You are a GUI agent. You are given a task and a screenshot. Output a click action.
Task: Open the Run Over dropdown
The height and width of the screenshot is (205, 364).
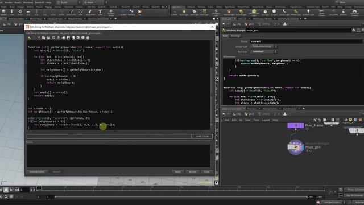point(263,52)
